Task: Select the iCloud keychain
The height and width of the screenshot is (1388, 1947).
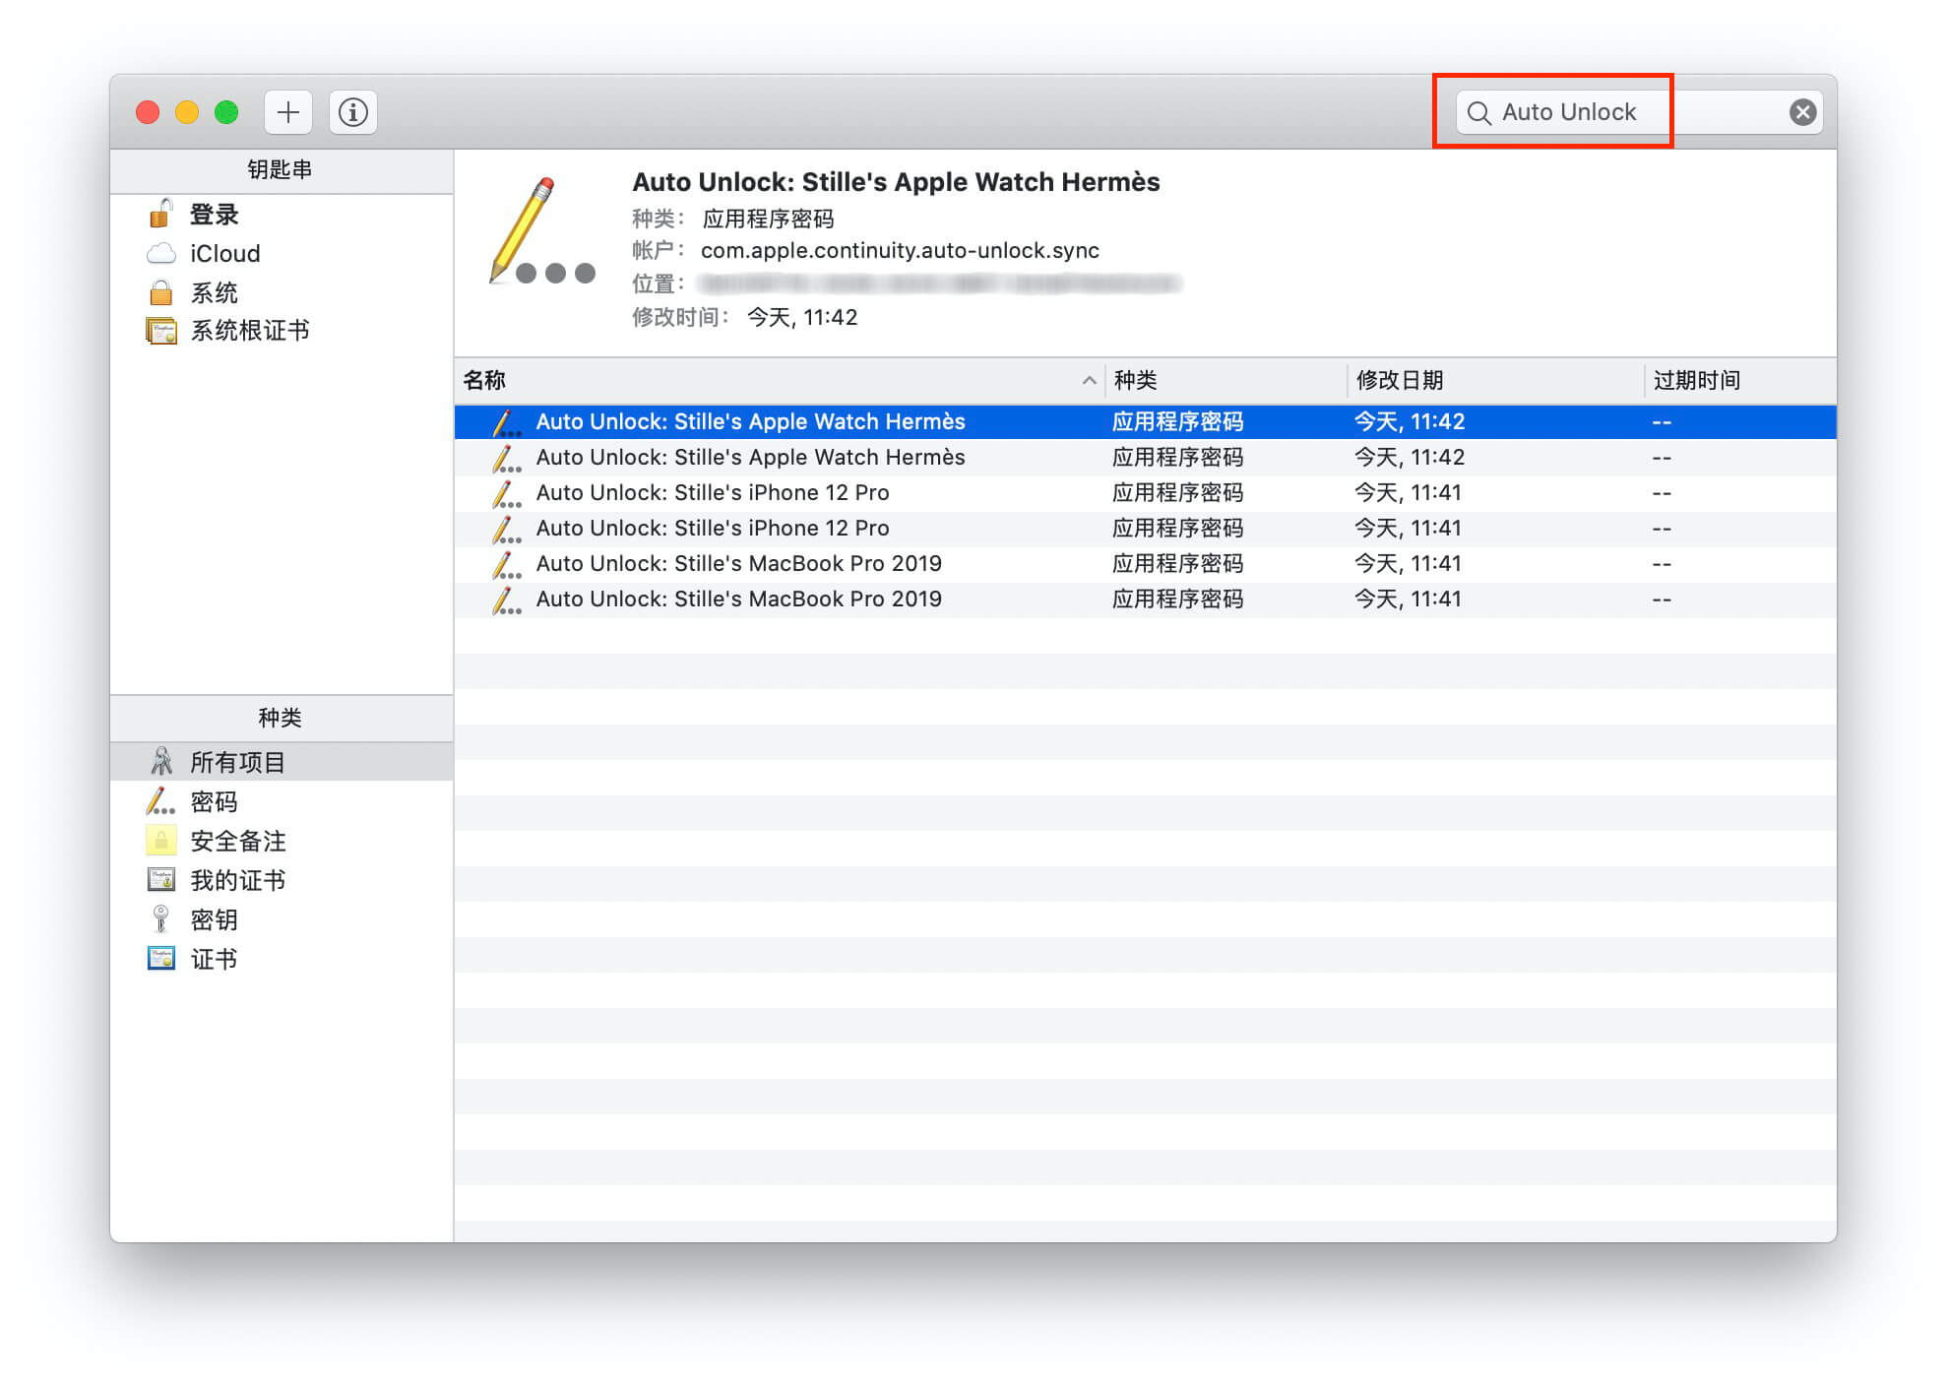Action: (x=282, y=253)
